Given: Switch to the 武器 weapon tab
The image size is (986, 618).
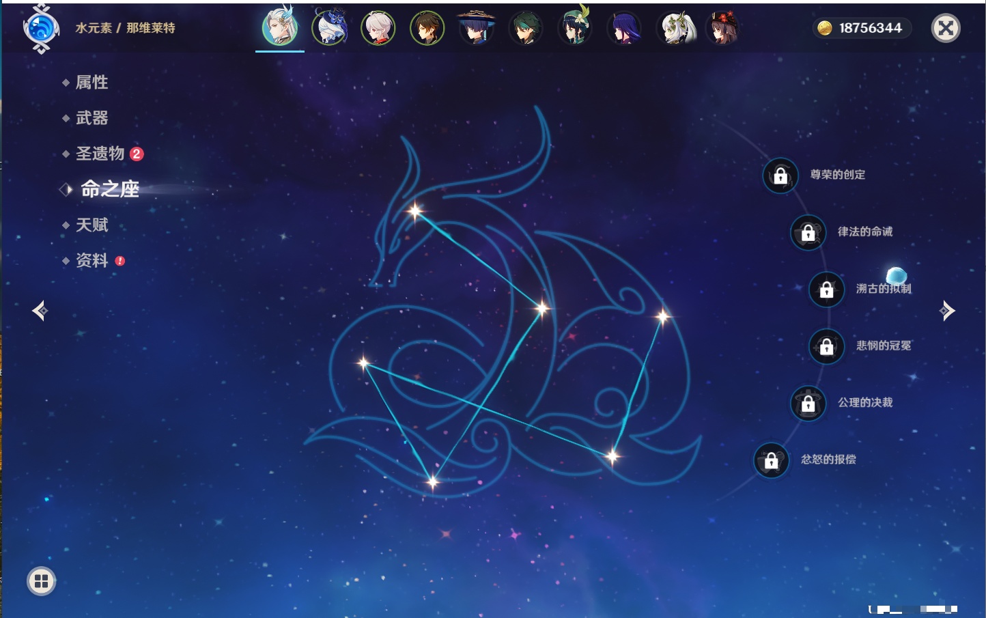Looking at the screenshot, I should tap(91, 118).
